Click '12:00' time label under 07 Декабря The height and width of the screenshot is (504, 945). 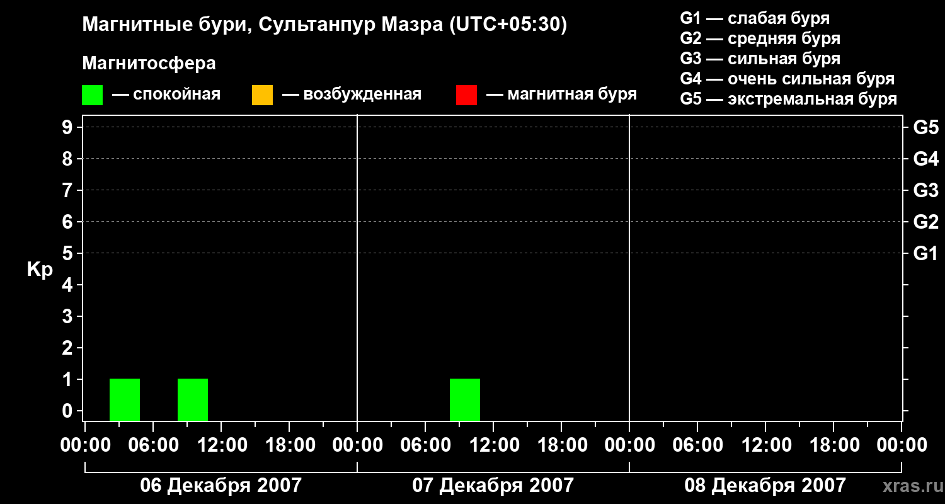(493, 445)
